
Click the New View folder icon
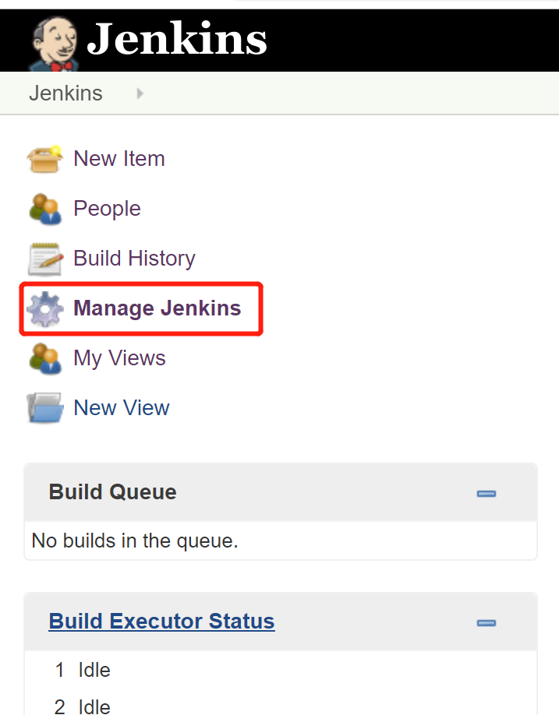coord(44,407)
